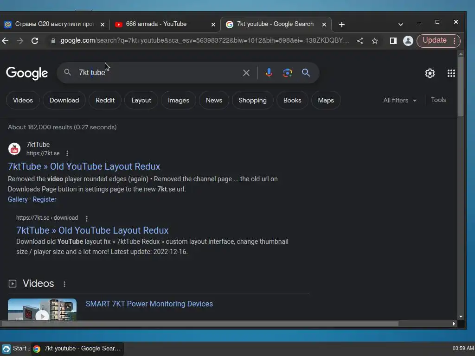Click the padlock site info icon
Image resolution: width=475 pixels, height=356 pixels.
[x=53, y=41]
